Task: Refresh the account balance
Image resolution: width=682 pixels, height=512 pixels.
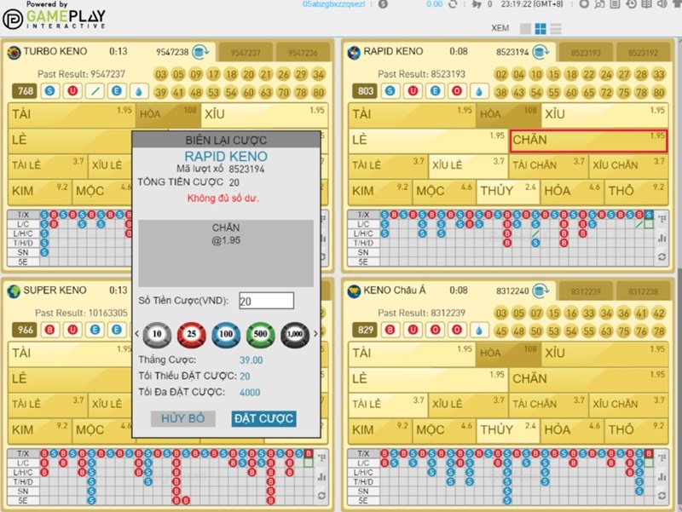Action: (x=453, y=4)
